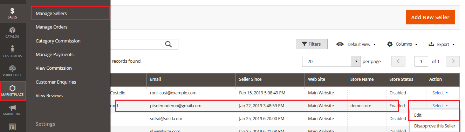Expand the Columns gear dropdown

(x=402, y=44)
